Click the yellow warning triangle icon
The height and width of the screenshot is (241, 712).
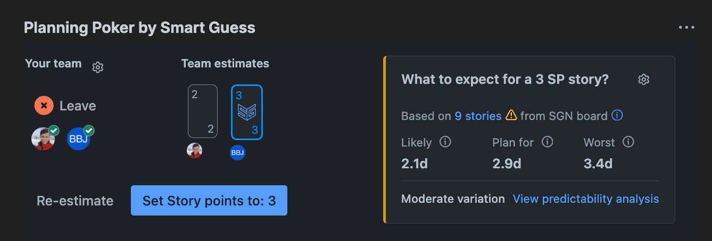[511, 115]
